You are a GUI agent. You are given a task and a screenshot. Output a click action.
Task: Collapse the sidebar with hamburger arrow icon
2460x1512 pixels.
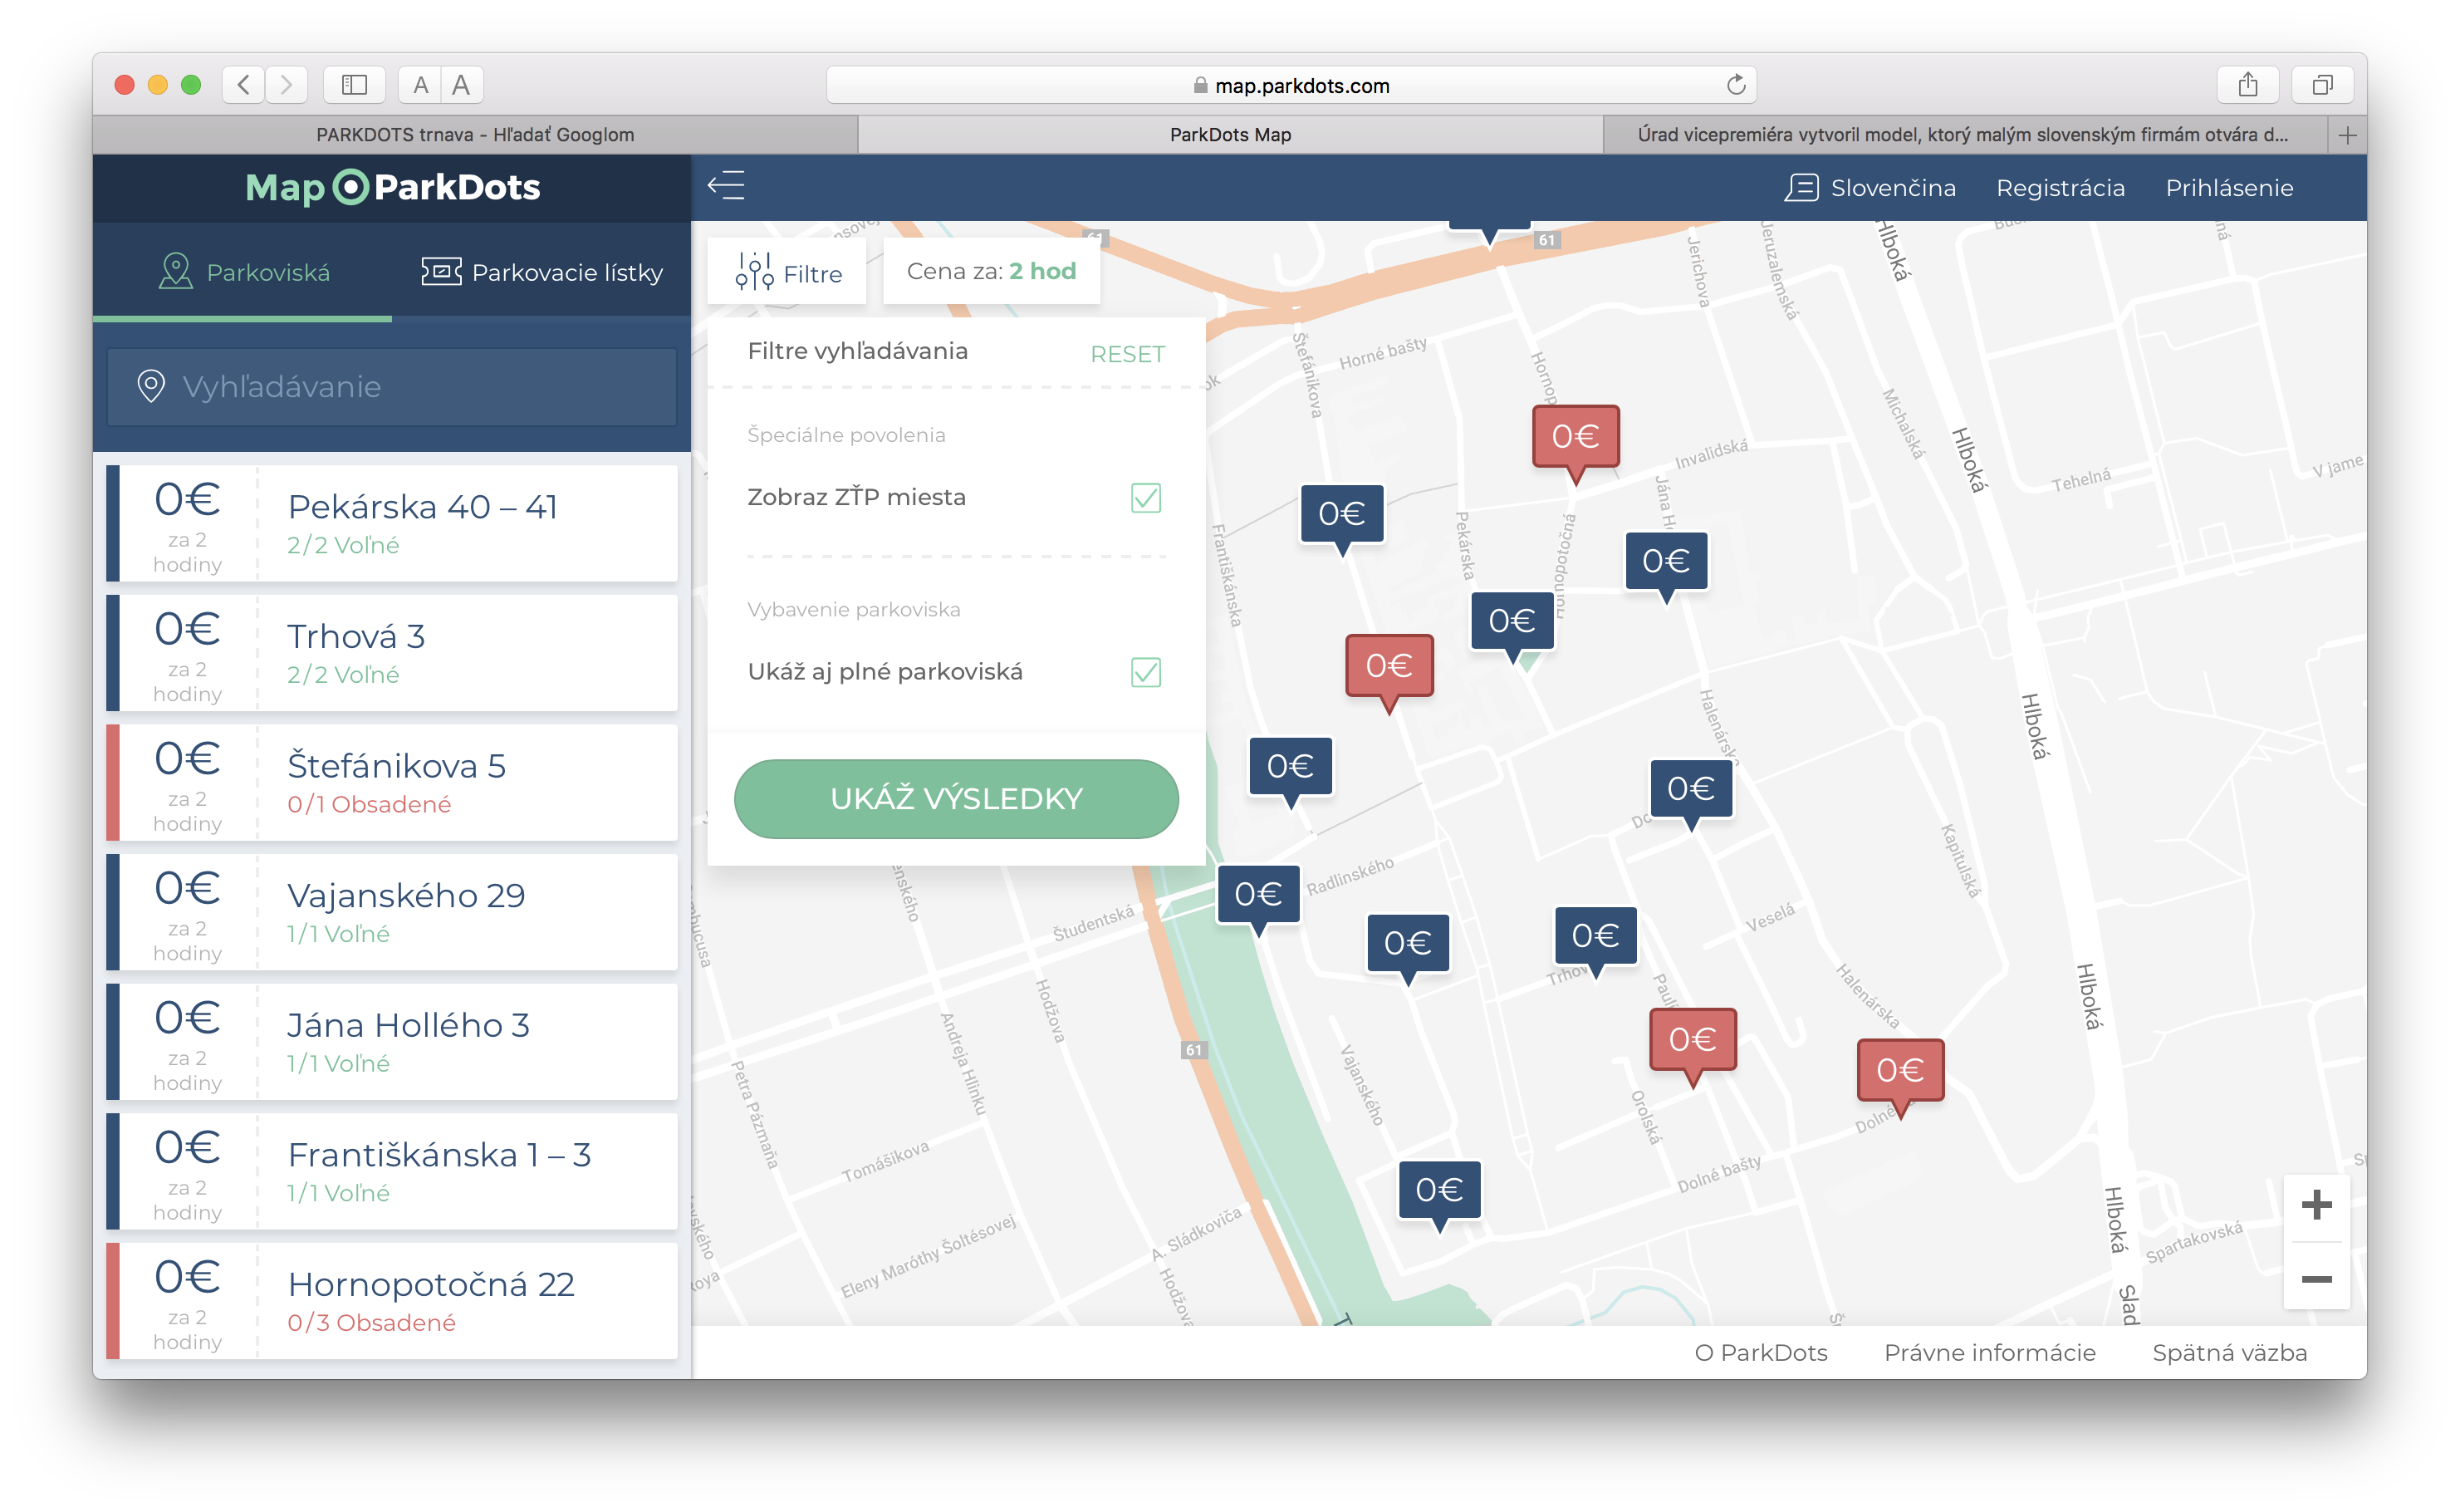point(726,186)
